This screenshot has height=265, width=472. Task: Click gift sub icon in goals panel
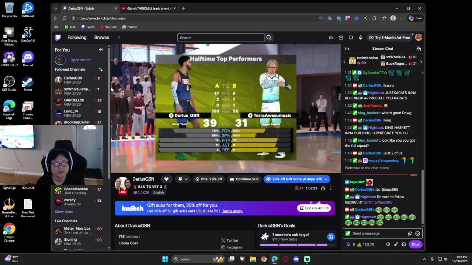[331, 237]
